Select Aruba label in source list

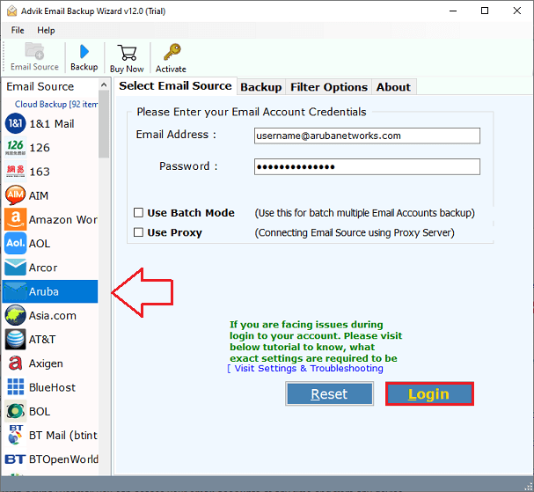[x=44, y=291]
